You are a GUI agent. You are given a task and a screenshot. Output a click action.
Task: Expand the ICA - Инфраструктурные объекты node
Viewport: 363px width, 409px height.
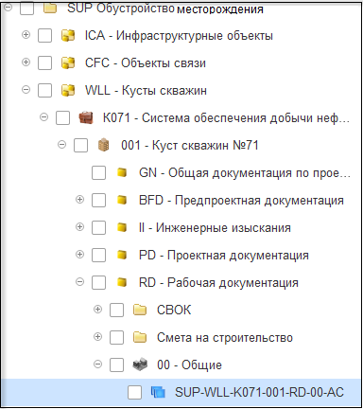pos(26,34)
